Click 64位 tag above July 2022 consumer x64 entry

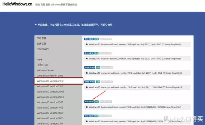[x=98, y=67]
